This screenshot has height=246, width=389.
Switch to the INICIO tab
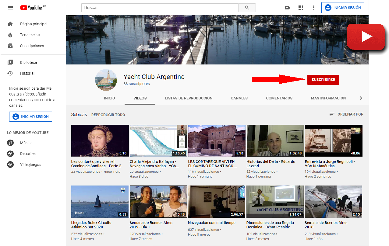pyautogui.click(x=109, y=98)
